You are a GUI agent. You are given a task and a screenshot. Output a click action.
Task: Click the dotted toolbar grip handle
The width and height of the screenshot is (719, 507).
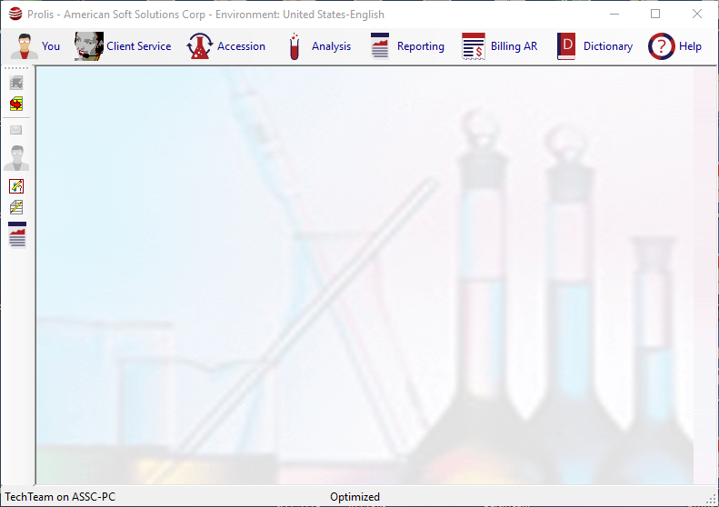click(x=16, y=69)
